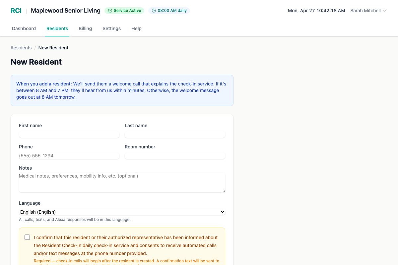This screenshot has width=398, height=265.
Task: Click the Phone number input
Action: (x=69, y=155)
